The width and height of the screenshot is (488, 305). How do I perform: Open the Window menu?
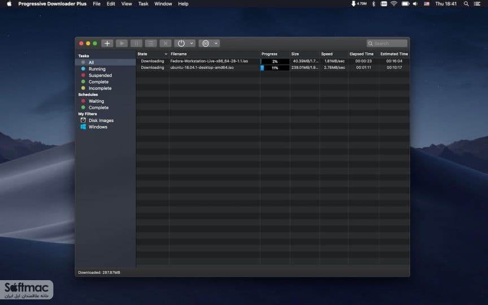click(163, 4)
